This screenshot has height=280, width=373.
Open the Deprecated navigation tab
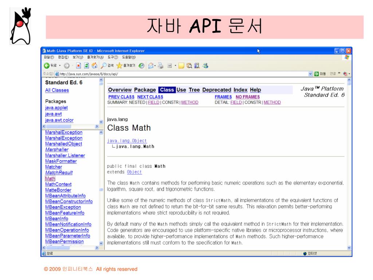[217, 90]
